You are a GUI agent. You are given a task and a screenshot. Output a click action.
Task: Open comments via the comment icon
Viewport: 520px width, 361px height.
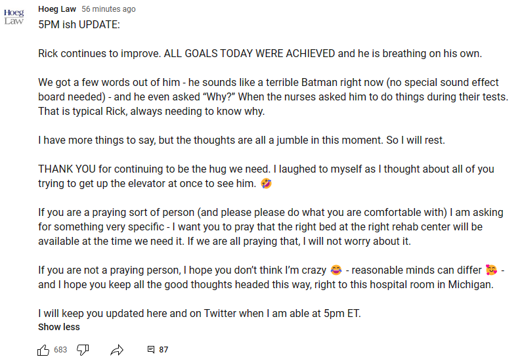click(x=151, y=349)
